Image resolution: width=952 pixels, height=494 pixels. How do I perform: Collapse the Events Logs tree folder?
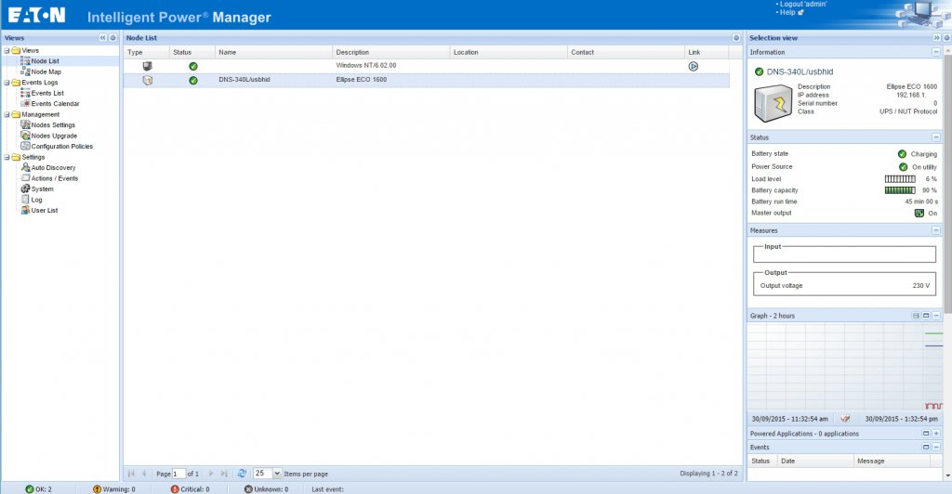[x=7, y=83]
